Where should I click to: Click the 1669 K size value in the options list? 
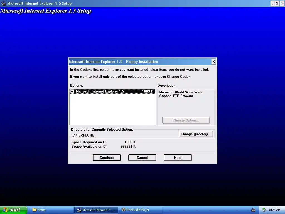[148, 91]
